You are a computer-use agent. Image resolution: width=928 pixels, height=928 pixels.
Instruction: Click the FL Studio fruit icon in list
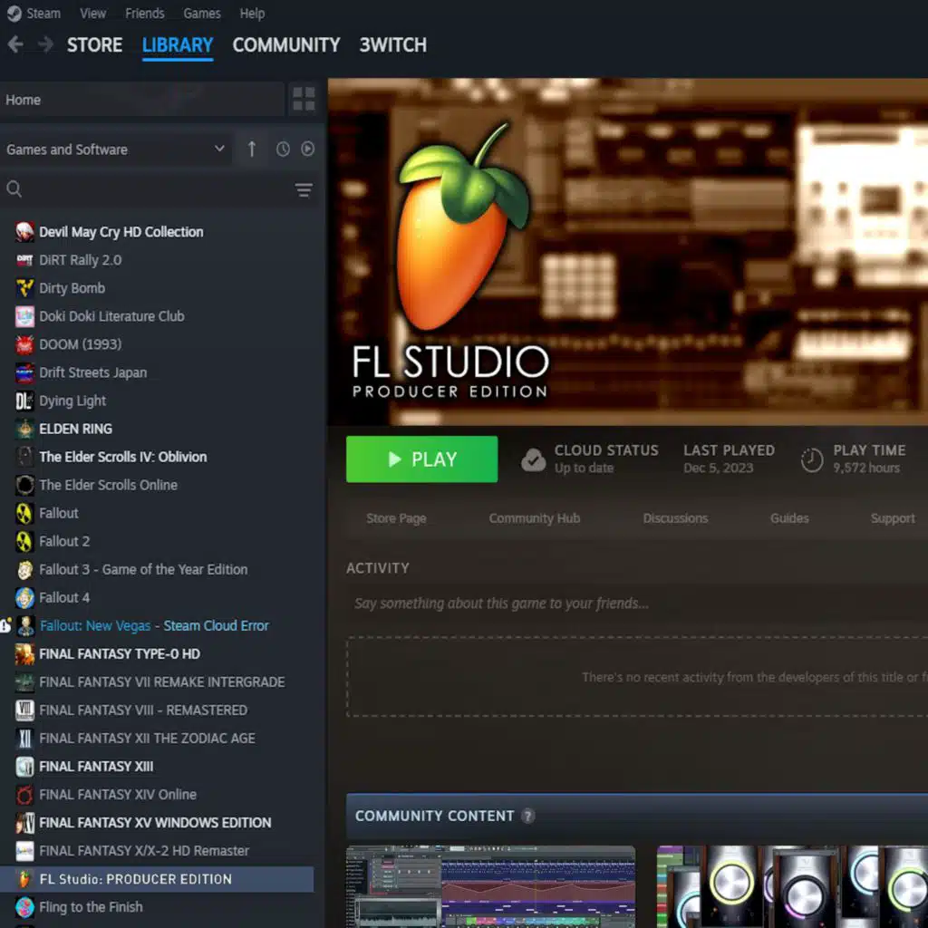[24, 879]
